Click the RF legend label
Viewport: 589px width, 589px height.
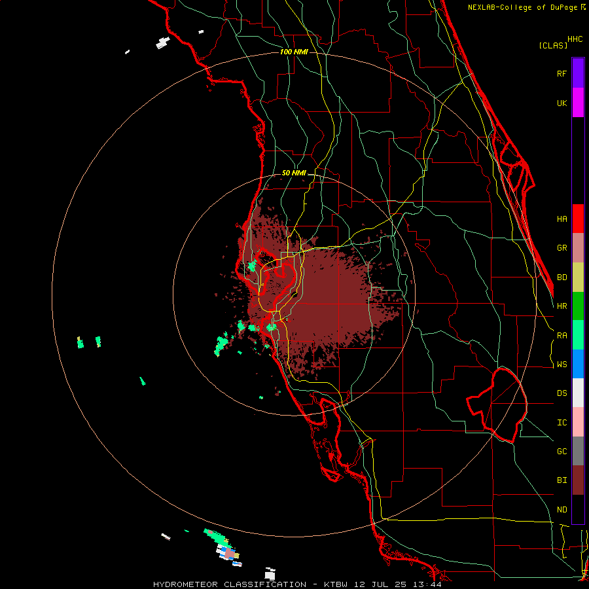[562, 73]
